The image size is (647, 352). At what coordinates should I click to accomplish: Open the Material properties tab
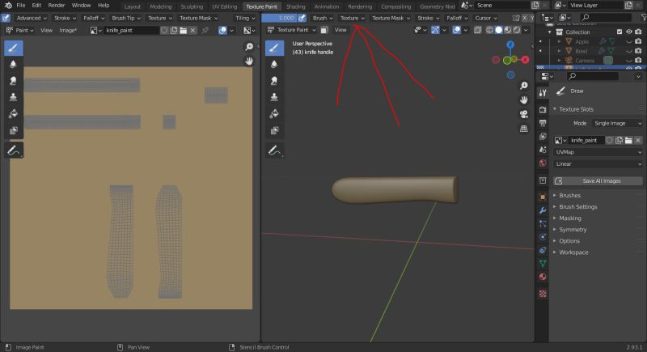tap(543, 277)
